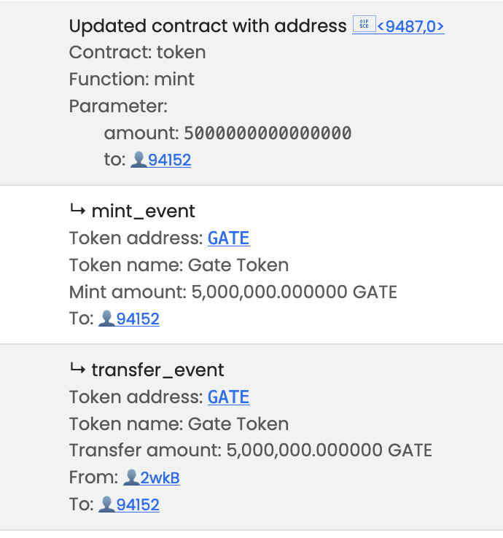
Task: Open GATE token link under mint_event
Action: coord(228,238)
